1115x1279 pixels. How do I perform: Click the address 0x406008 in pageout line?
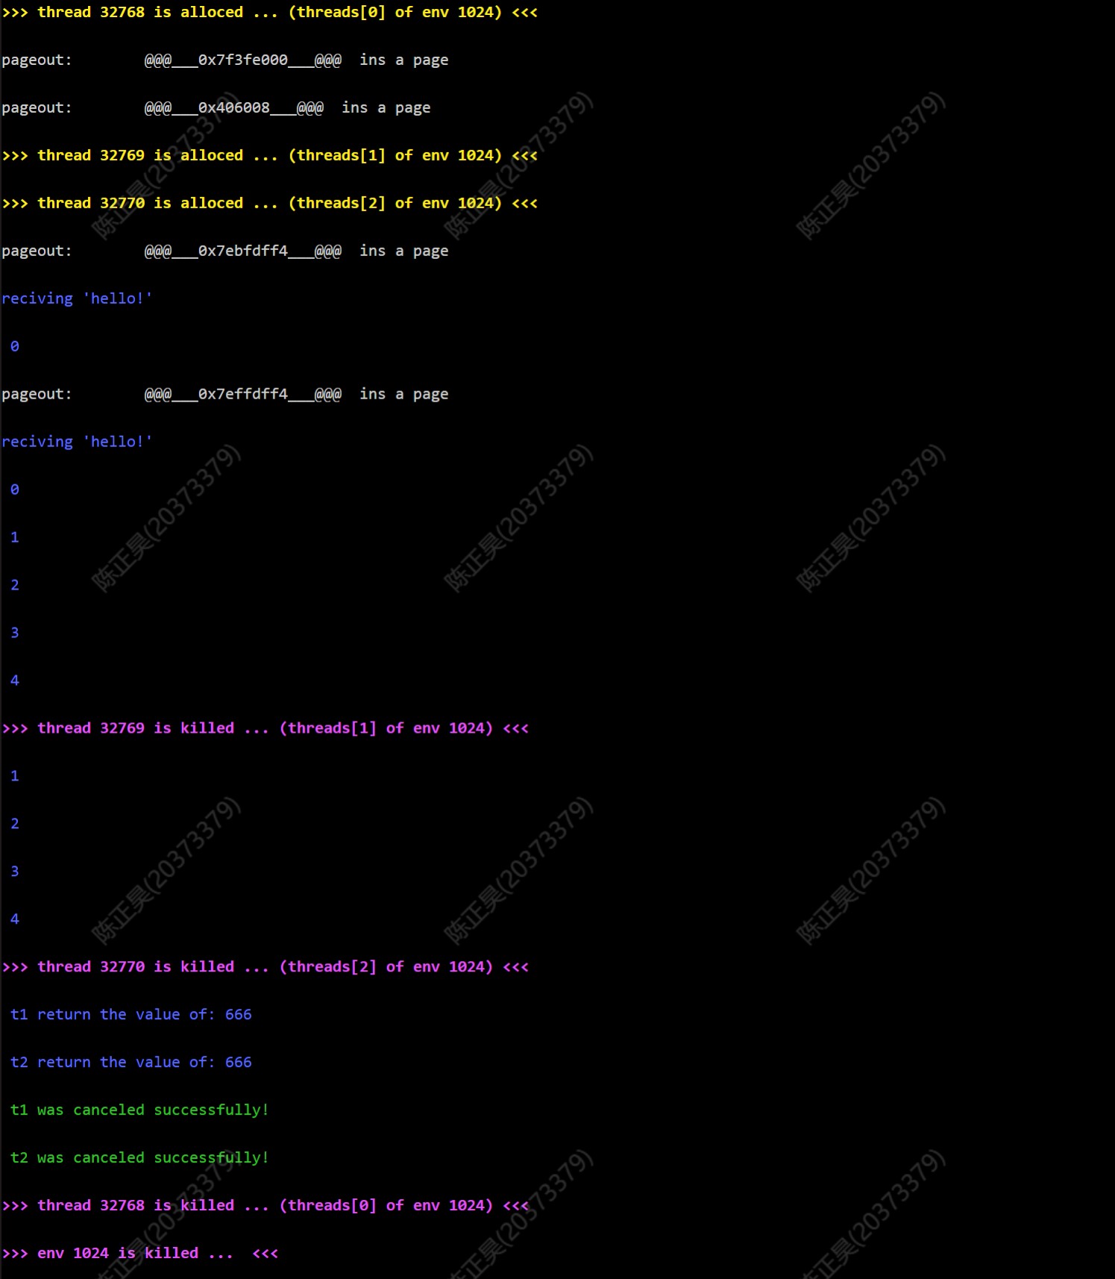click(x=233, y=108)
